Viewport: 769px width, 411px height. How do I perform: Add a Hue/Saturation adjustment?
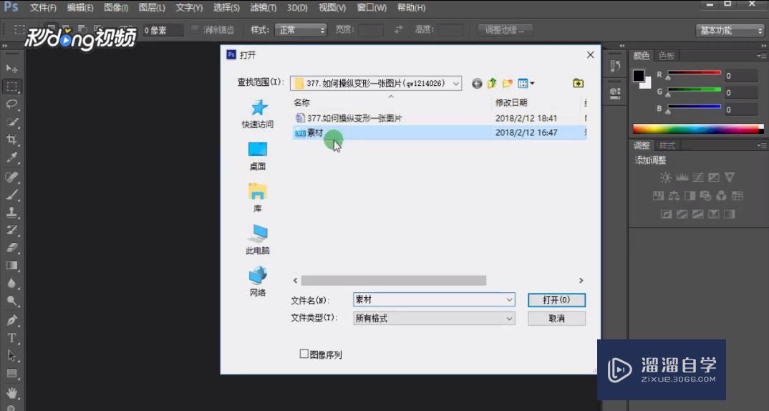tap(658, 196)
